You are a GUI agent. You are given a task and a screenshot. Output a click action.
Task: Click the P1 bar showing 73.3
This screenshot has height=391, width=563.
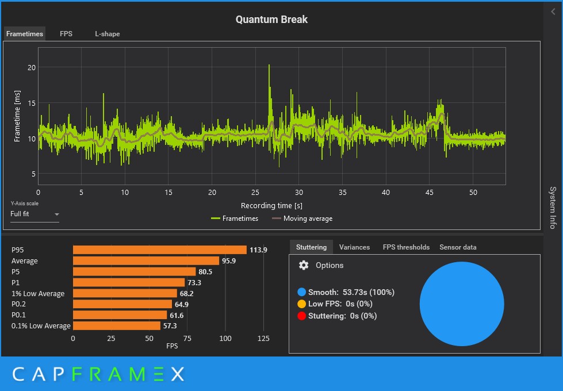click(x=129, y=282)
